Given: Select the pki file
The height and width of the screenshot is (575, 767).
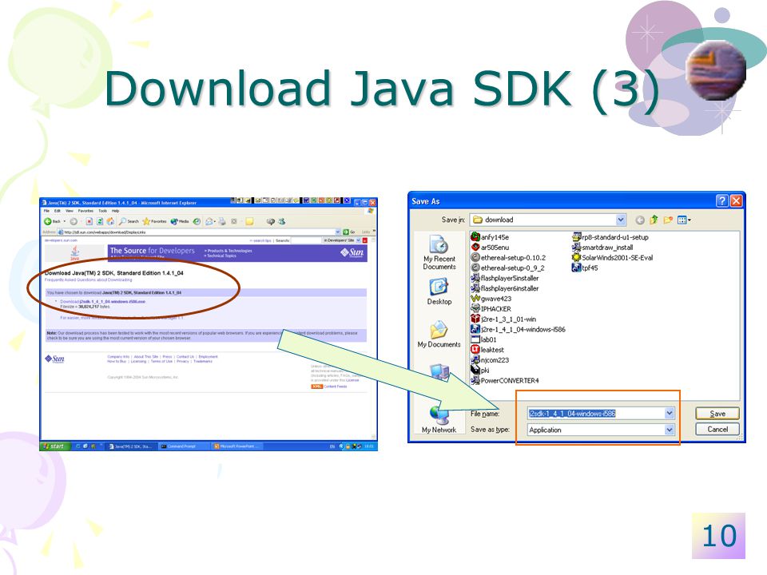Looking at the screenshot, I should 480,370.
